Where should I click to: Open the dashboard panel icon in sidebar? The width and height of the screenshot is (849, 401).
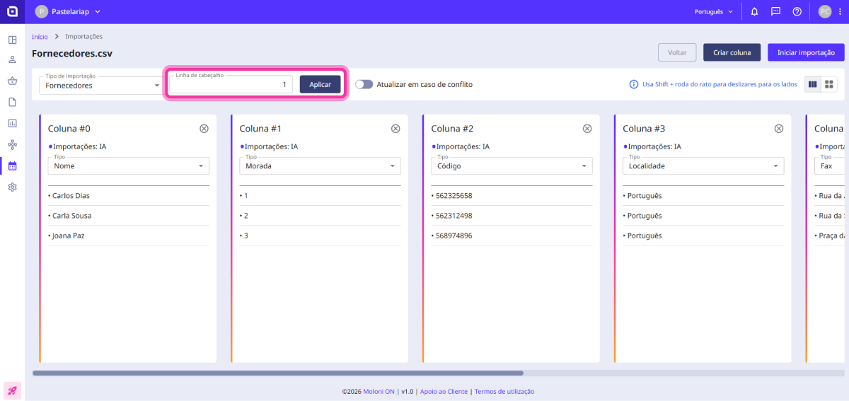point(12,39)
